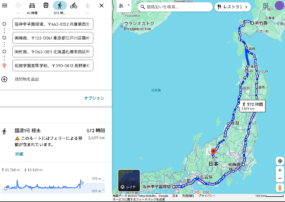
Task: Click the 八戸 city label on map
Action: pos(265,71)
